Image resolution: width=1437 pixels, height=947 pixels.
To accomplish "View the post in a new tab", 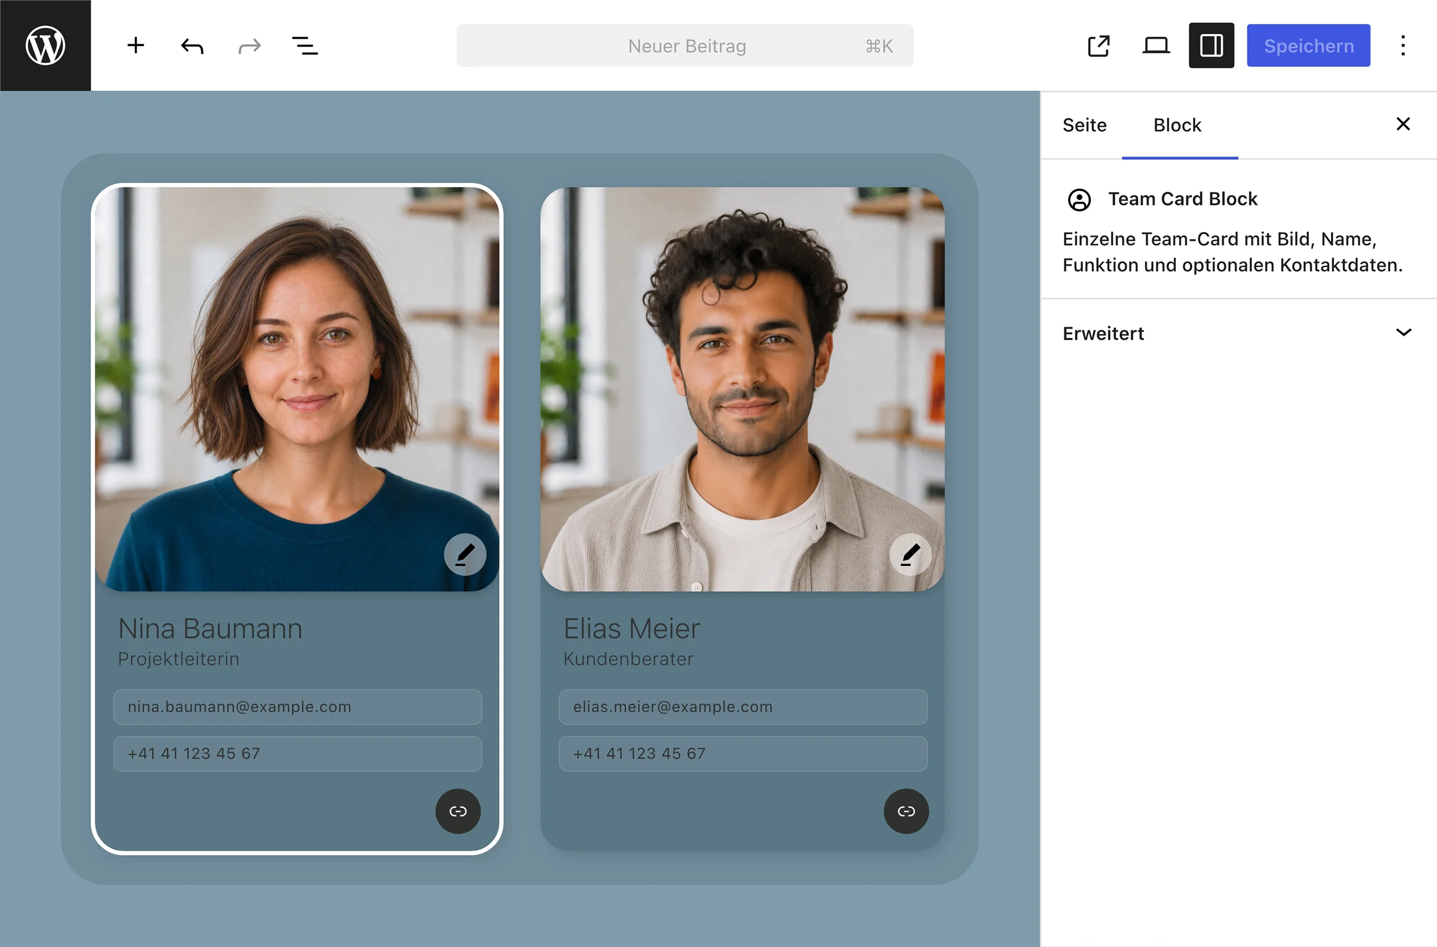I will (x=1099, y=45).
